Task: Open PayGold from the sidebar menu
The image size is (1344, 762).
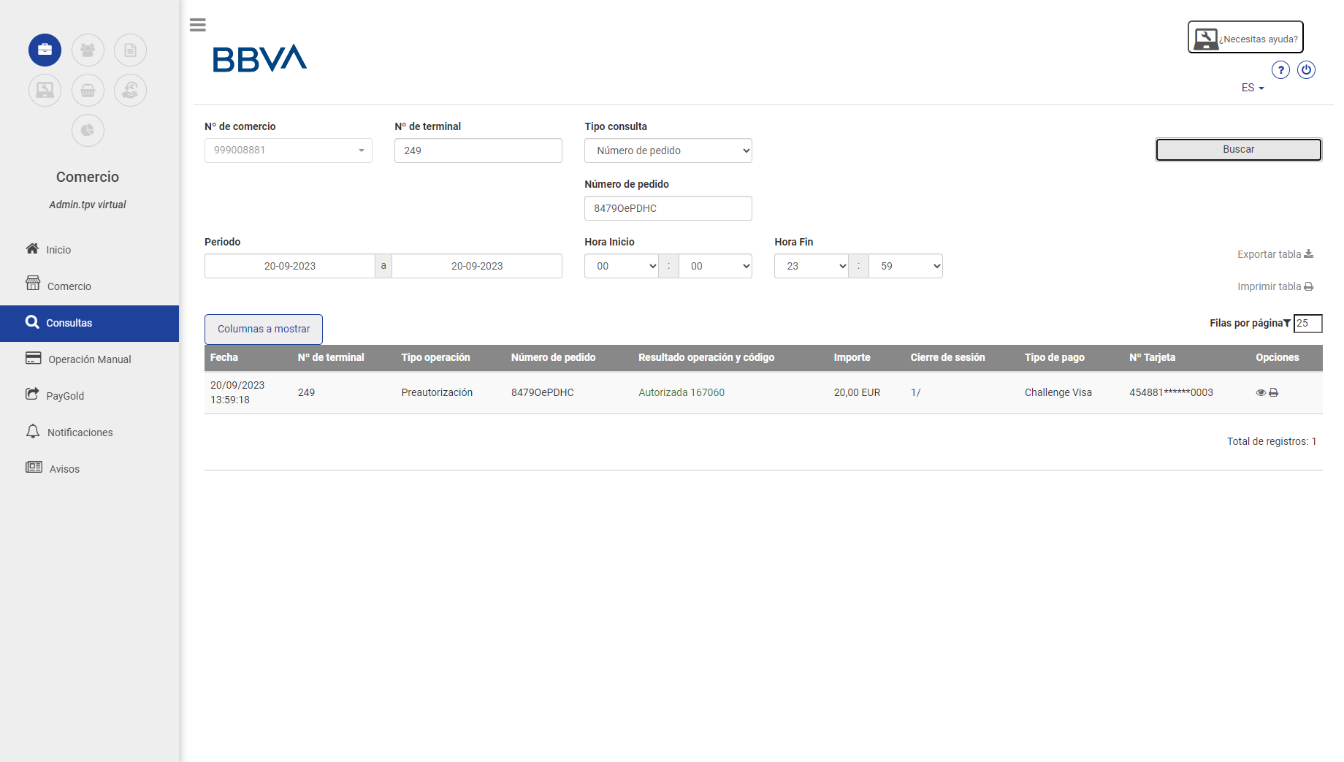Action: pyautogui.click(x=65, y=396)
